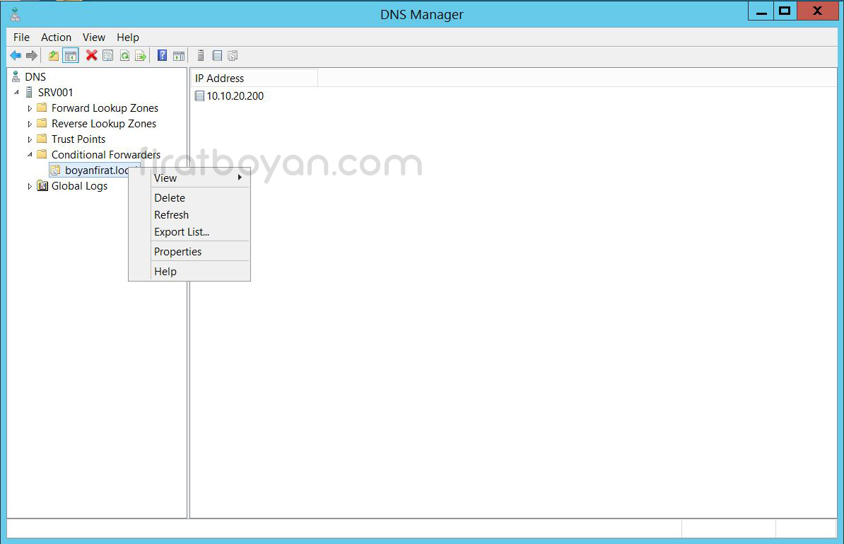Click the Trust Points folder icon
Image resolution: width=844 pixels, height=544 pixels.
pyautogui.click(x=42, y=139)
